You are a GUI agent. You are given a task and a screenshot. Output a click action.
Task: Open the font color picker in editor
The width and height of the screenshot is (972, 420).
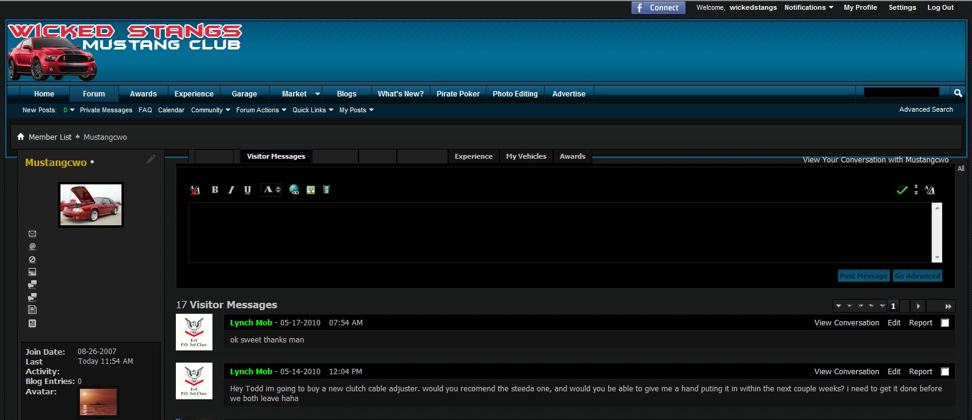[271, 190]
